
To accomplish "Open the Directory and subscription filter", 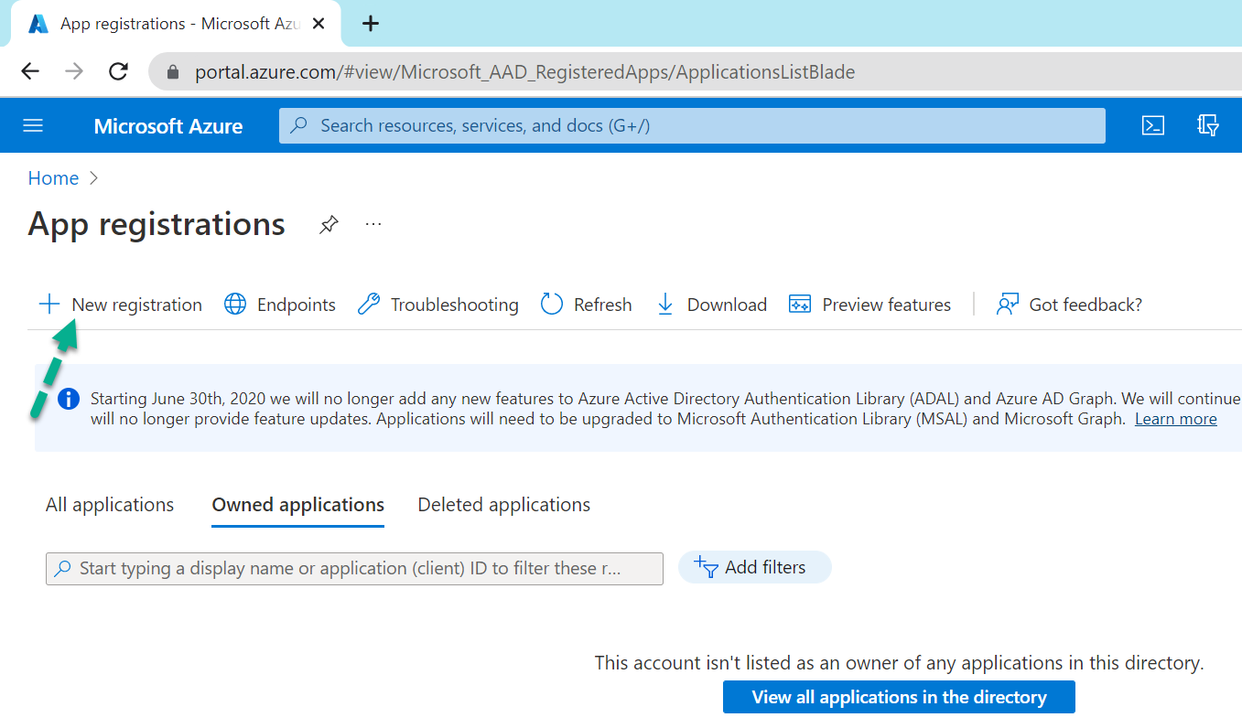I will 1208,125.
